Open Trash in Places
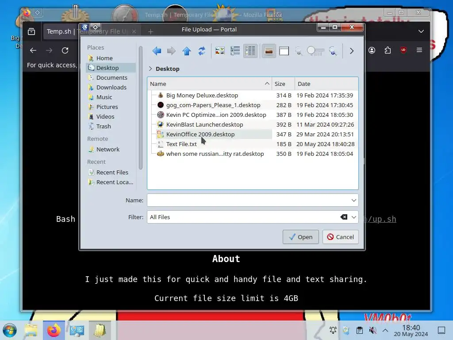The width and height of the screenshot is (453, 340). click(x=111, y=126)
